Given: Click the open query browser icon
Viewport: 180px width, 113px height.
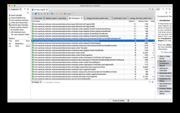Looking at the screenshot, I should [x=52, y=14].
